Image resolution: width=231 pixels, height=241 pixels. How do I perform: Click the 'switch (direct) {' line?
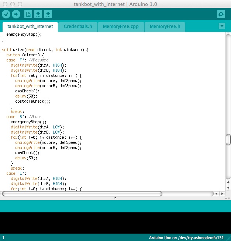(x=25, y=55)
